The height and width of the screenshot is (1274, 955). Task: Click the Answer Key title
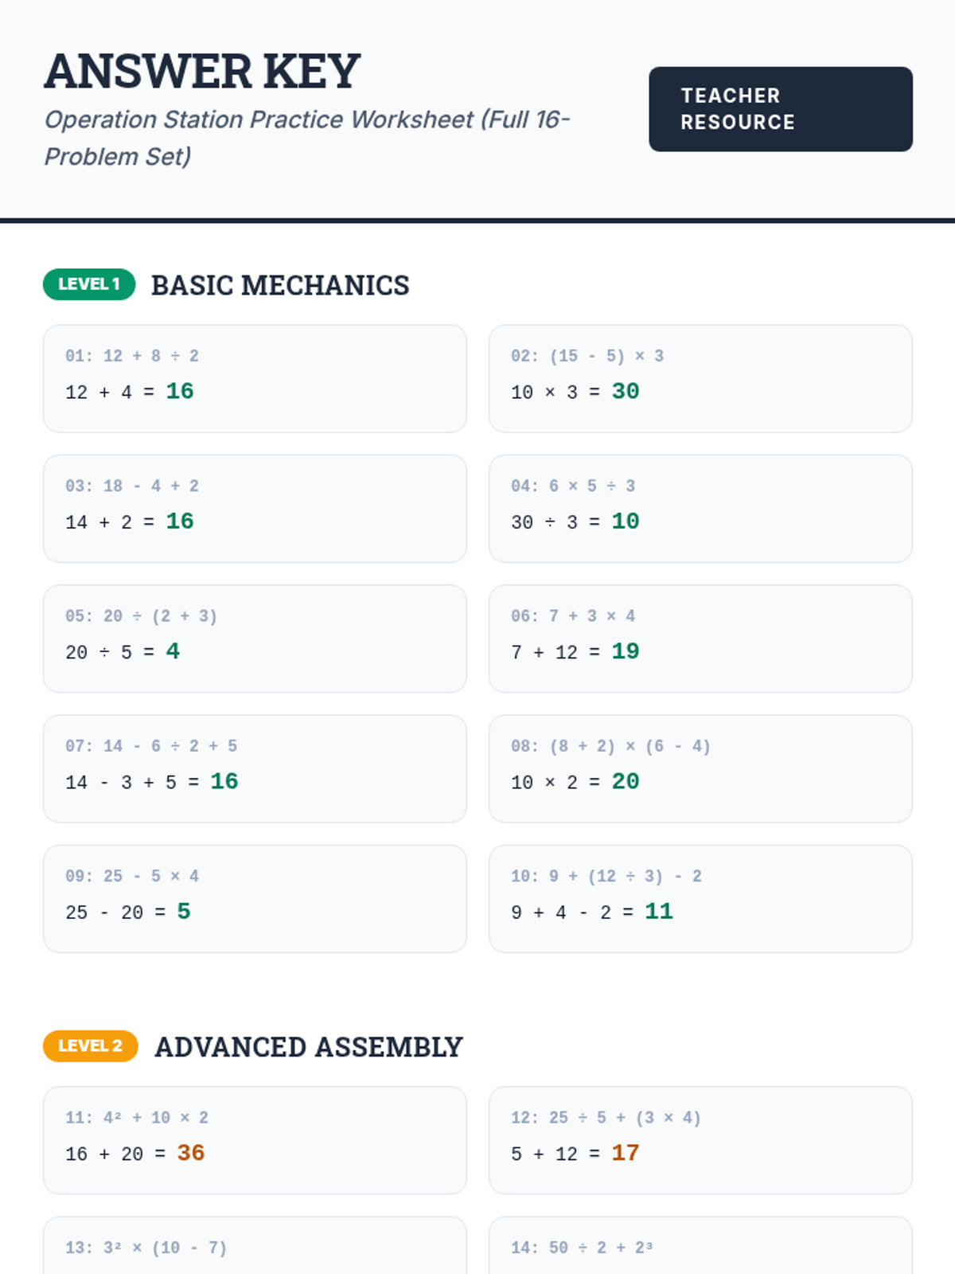coord(202,71)
